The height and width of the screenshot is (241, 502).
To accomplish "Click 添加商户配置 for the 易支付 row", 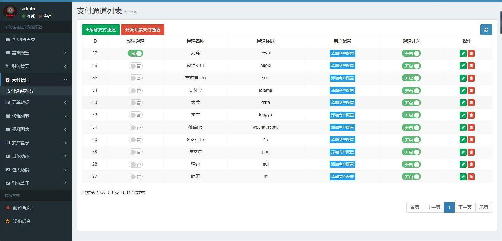I will 342,152.
